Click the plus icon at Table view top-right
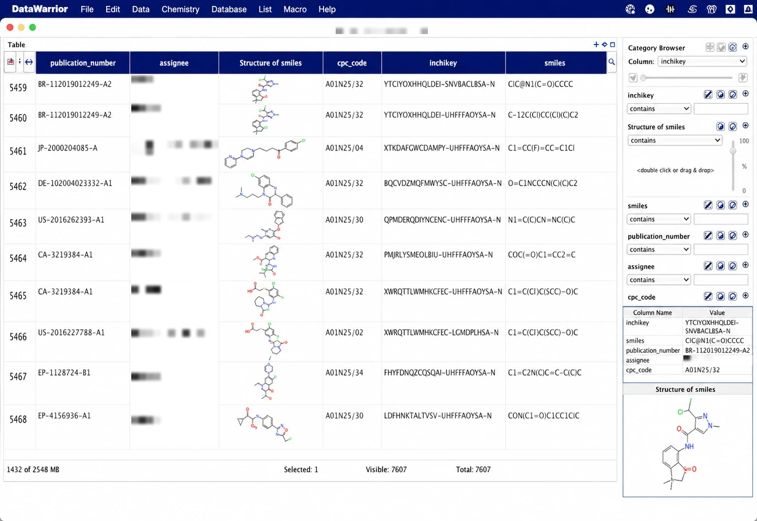757x521 pixels. [x=596, y=45]
